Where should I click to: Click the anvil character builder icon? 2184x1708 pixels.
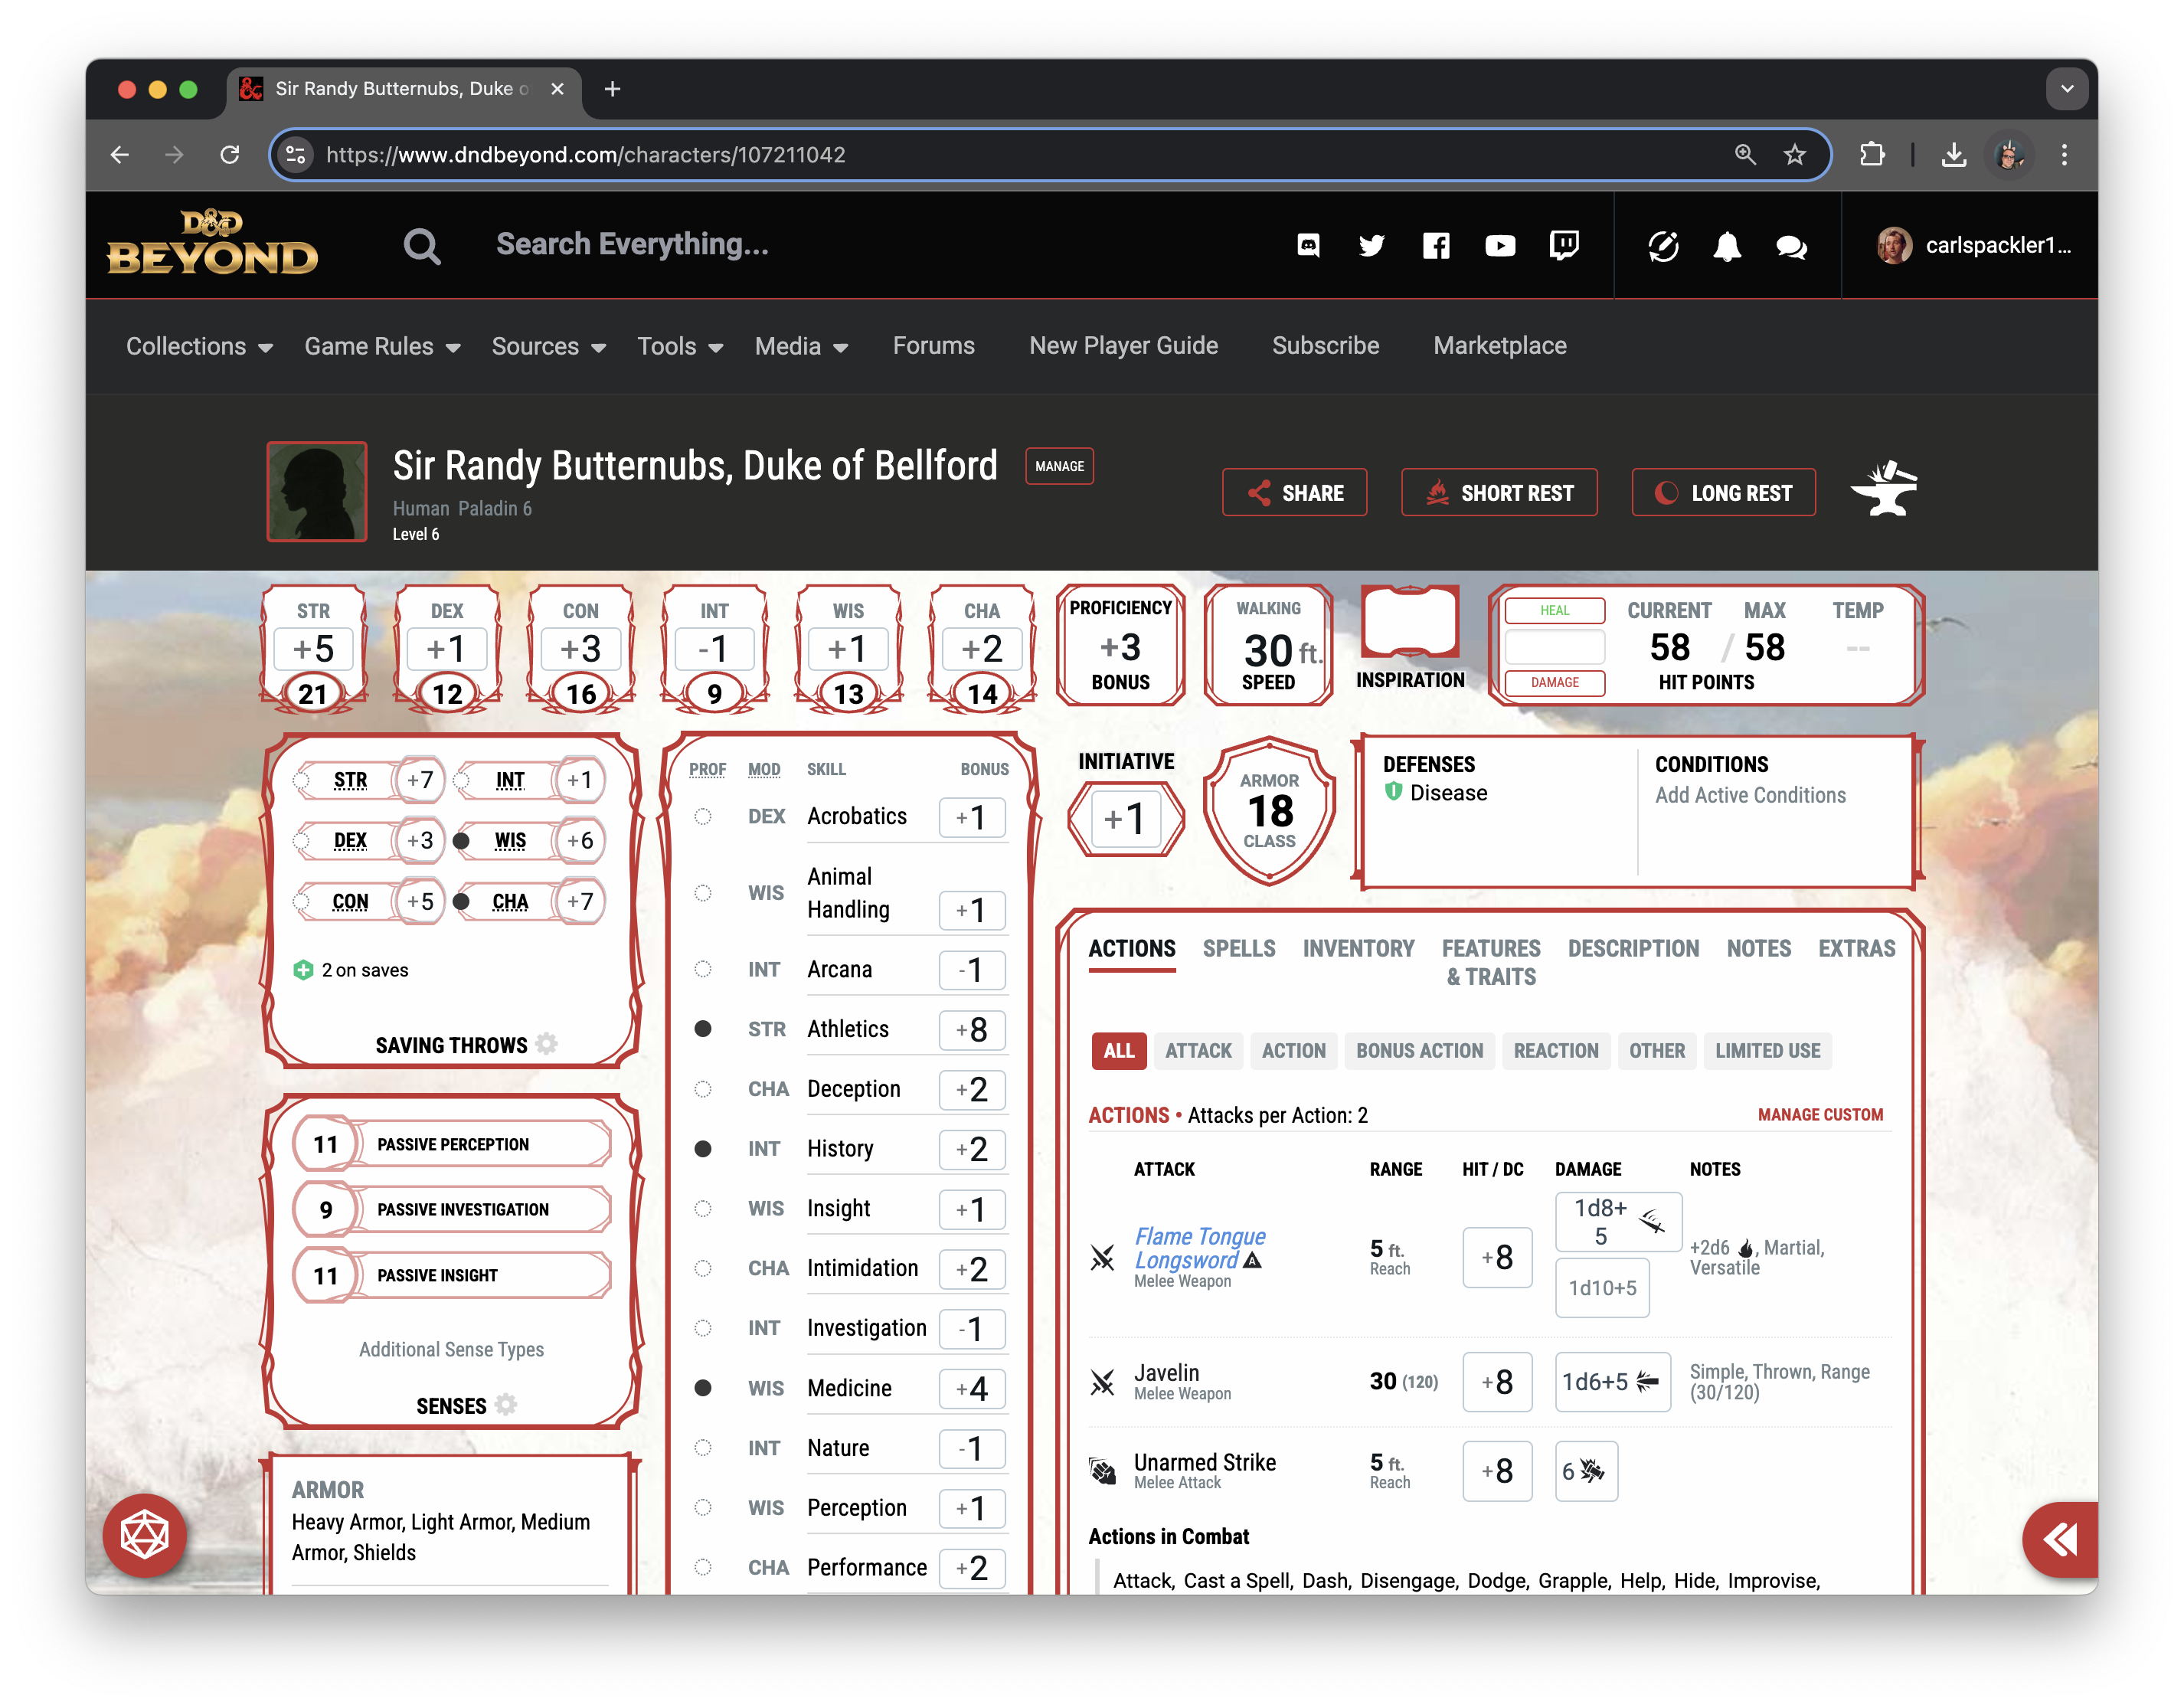tap(1884, 490)
